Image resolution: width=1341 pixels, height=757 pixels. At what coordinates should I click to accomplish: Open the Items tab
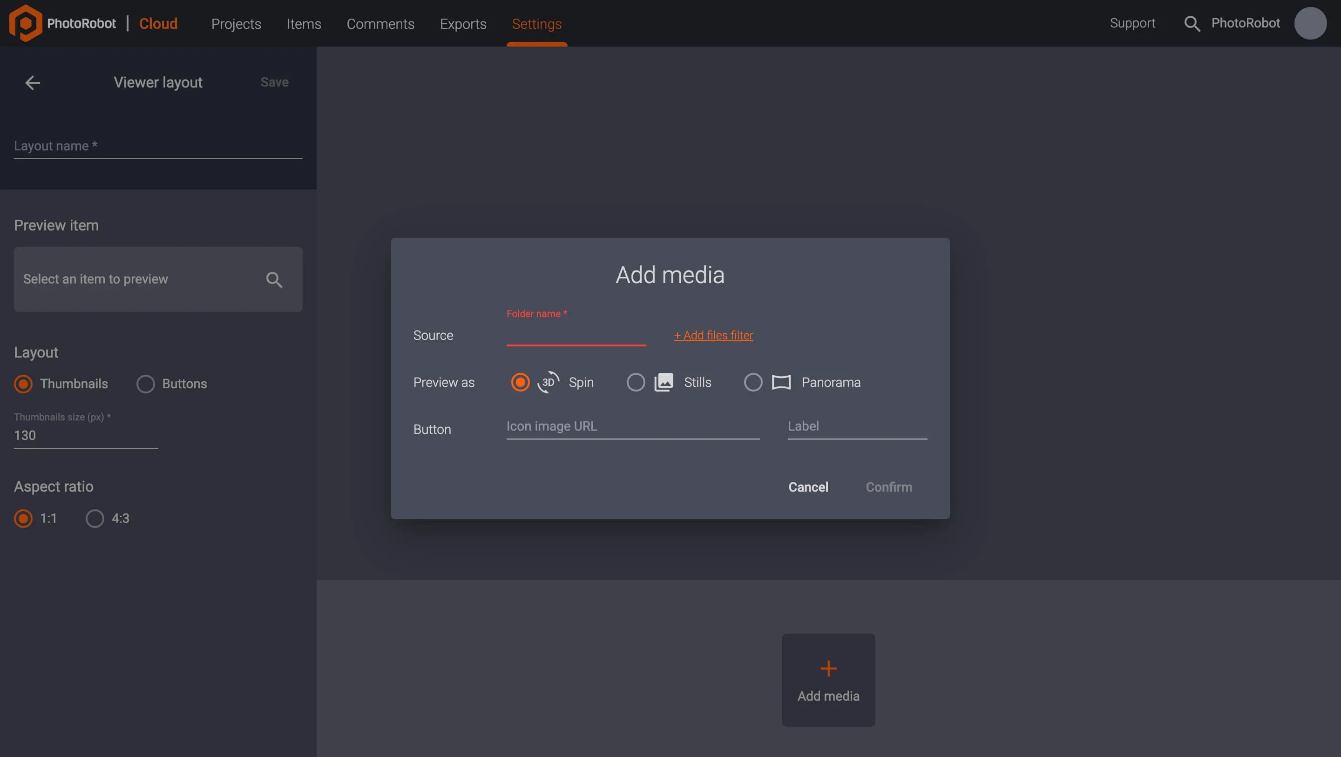point(304,23)
